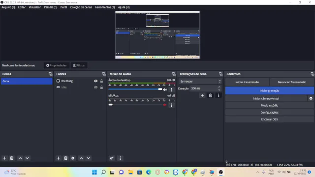Viewport: 315px width, 177px height.
Task: Open Esmaecer transition dropdown
Action: (200, 81)
